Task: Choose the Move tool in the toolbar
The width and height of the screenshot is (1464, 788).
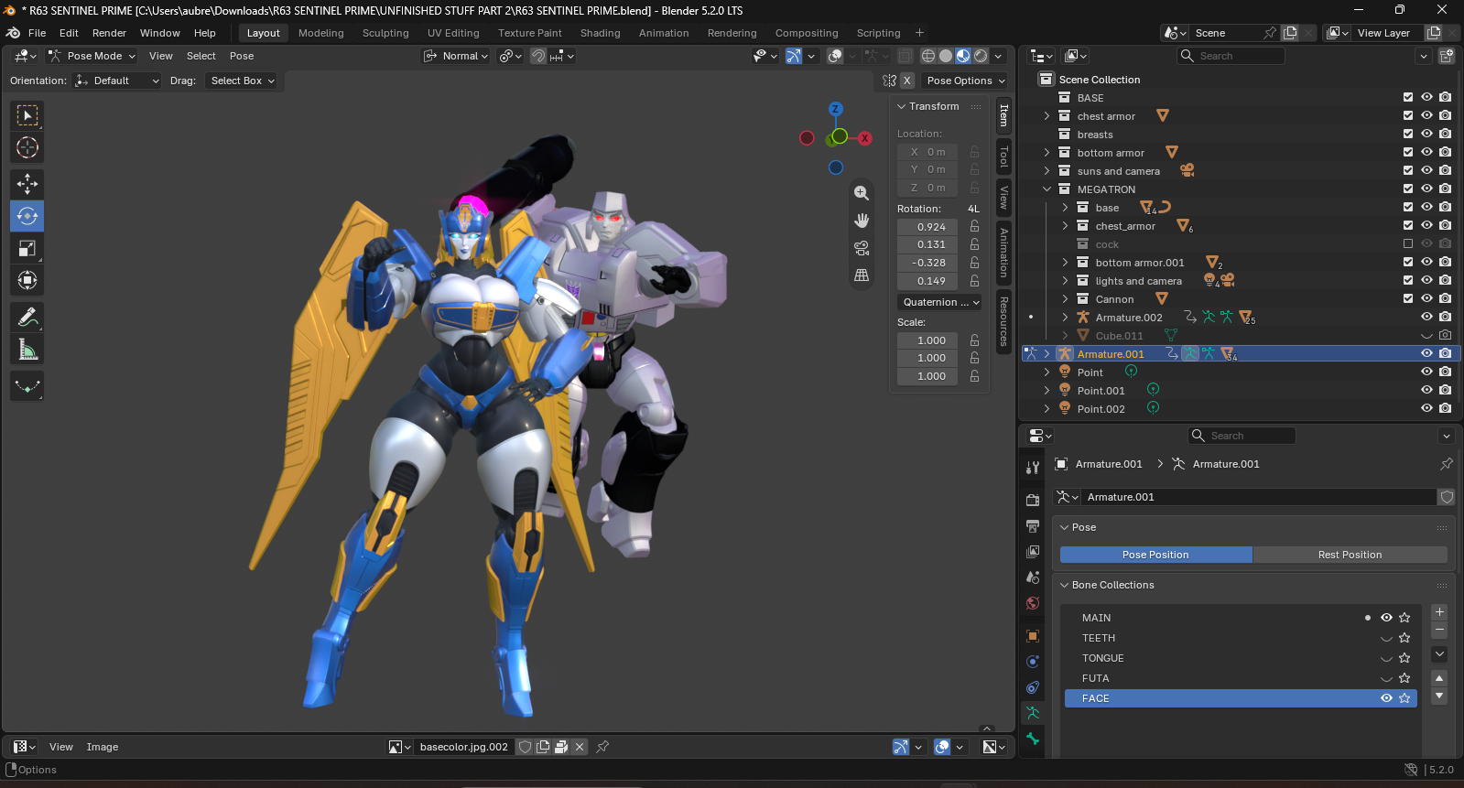Action: [27, 184]
